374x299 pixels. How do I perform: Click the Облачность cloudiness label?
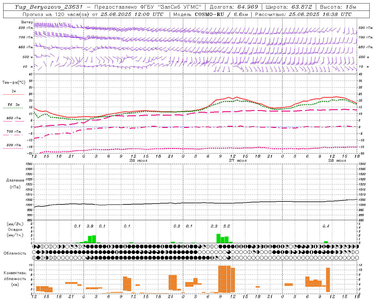(x=15, y=253)
